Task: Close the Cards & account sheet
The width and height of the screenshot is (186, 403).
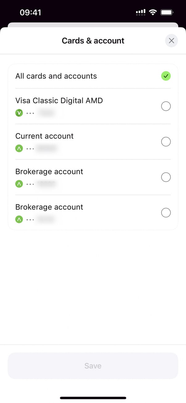Action: [172, 41]
